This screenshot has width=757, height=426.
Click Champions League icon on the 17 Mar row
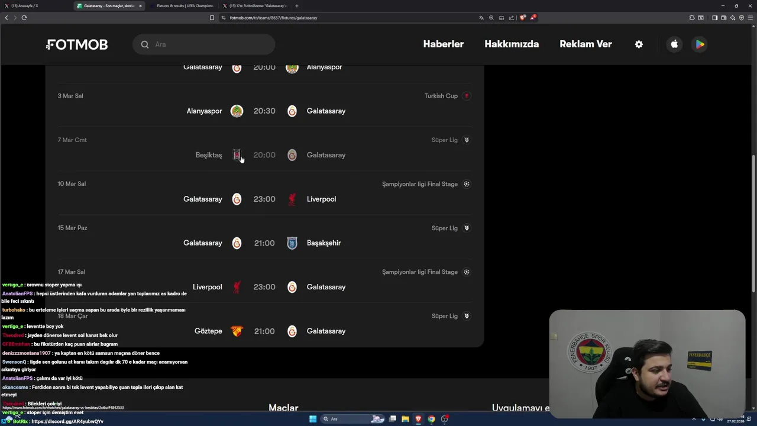coord(467,272)
